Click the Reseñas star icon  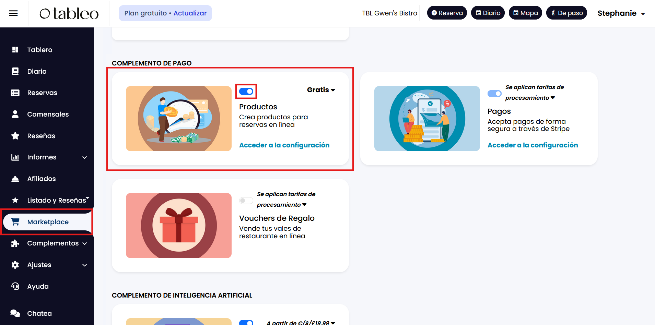[x=15, y=136]
